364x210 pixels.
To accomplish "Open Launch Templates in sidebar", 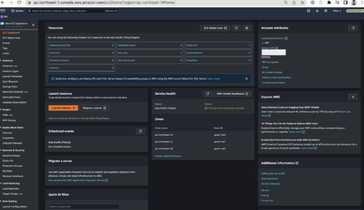I will coord(13,77).
